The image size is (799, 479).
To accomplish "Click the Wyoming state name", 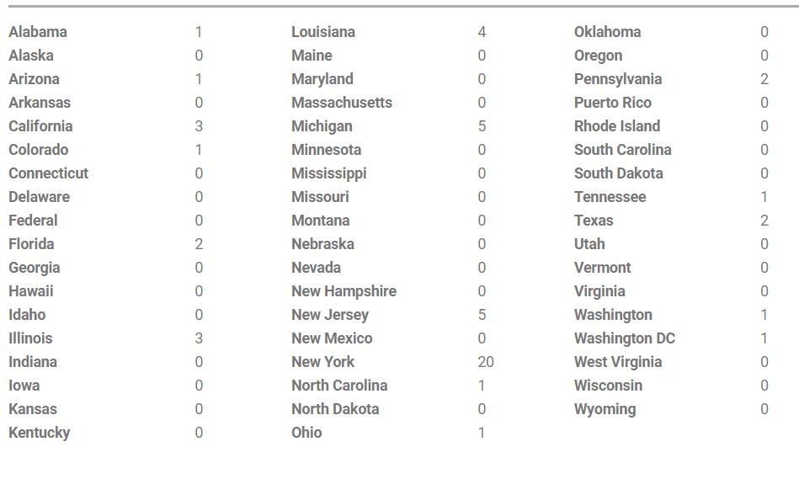I will point(605,409).
